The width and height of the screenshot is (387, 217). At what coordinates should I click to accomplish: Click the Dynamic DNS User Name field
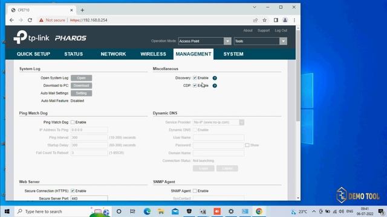[x=218, y=137]
